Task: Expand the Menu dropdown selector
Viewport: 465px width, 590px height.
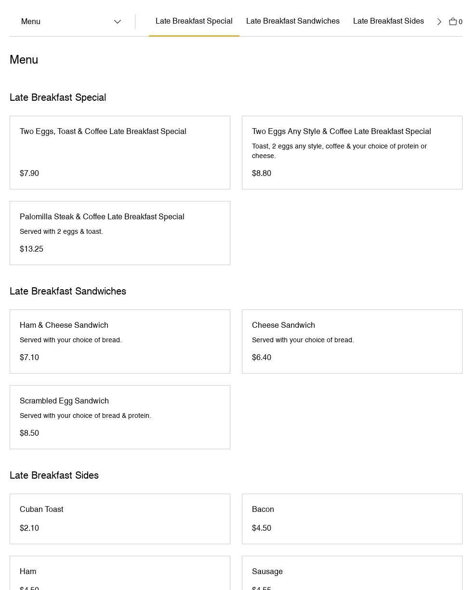Action: point(71,22)
